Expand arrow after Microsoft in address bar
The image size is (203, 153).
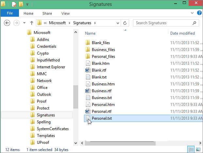coord(70,23)
